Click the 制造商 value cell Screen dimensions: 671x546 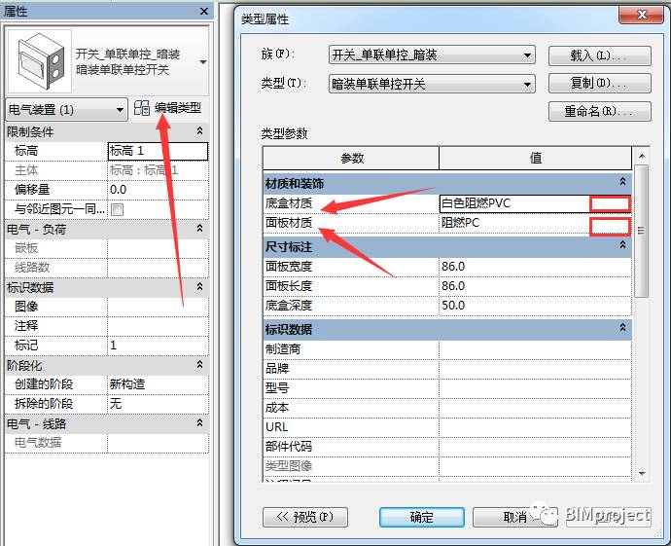[536, 349]
